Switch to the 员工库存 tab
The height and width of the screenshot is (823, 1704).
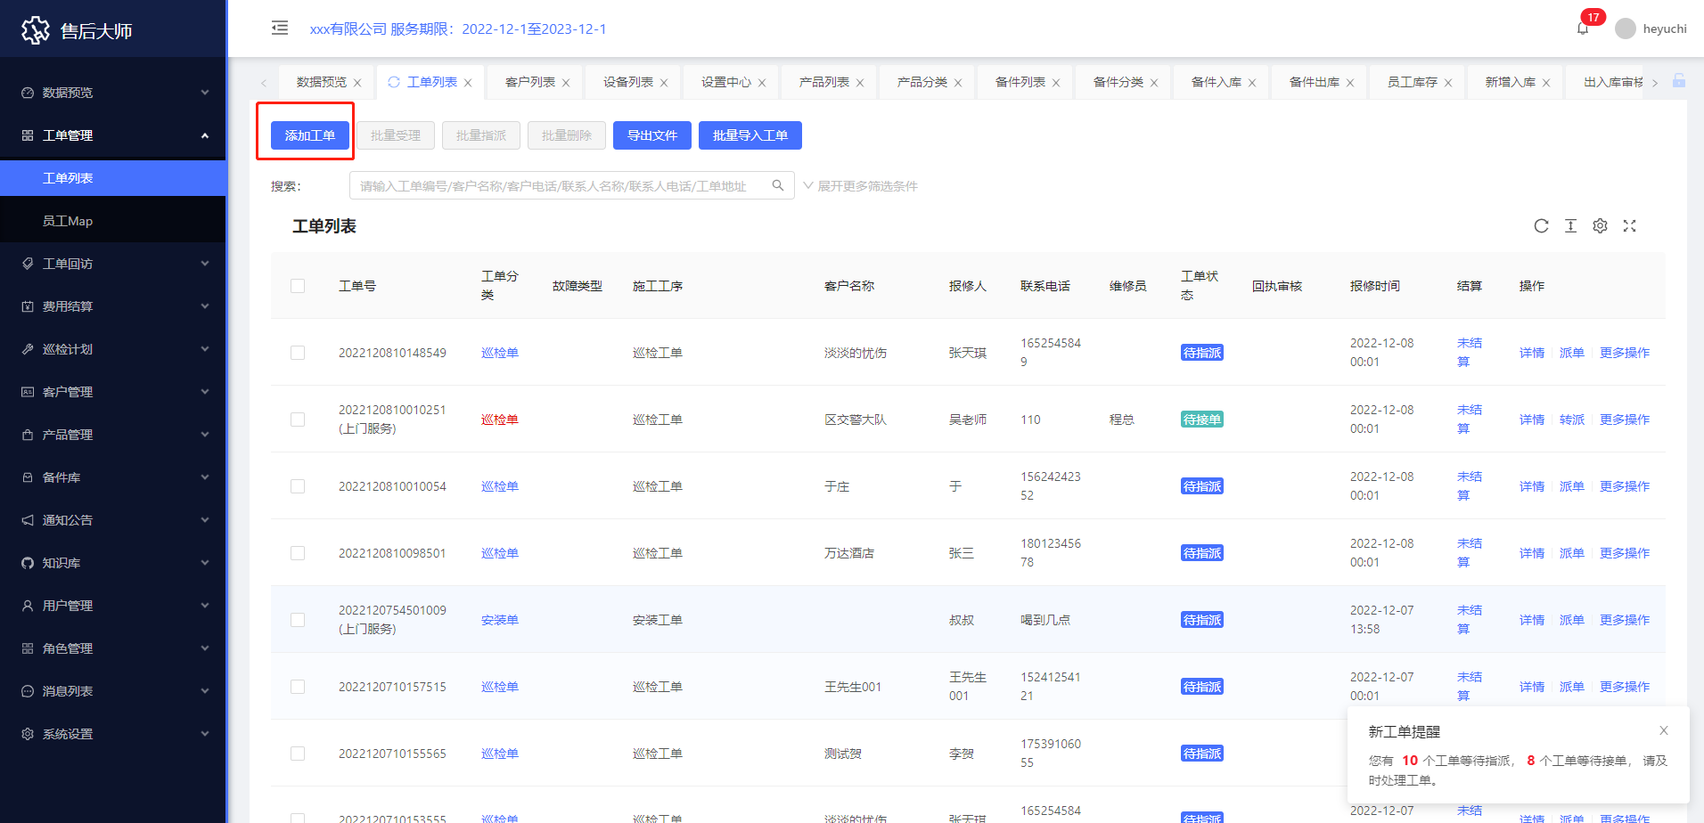pos(1413,82)
